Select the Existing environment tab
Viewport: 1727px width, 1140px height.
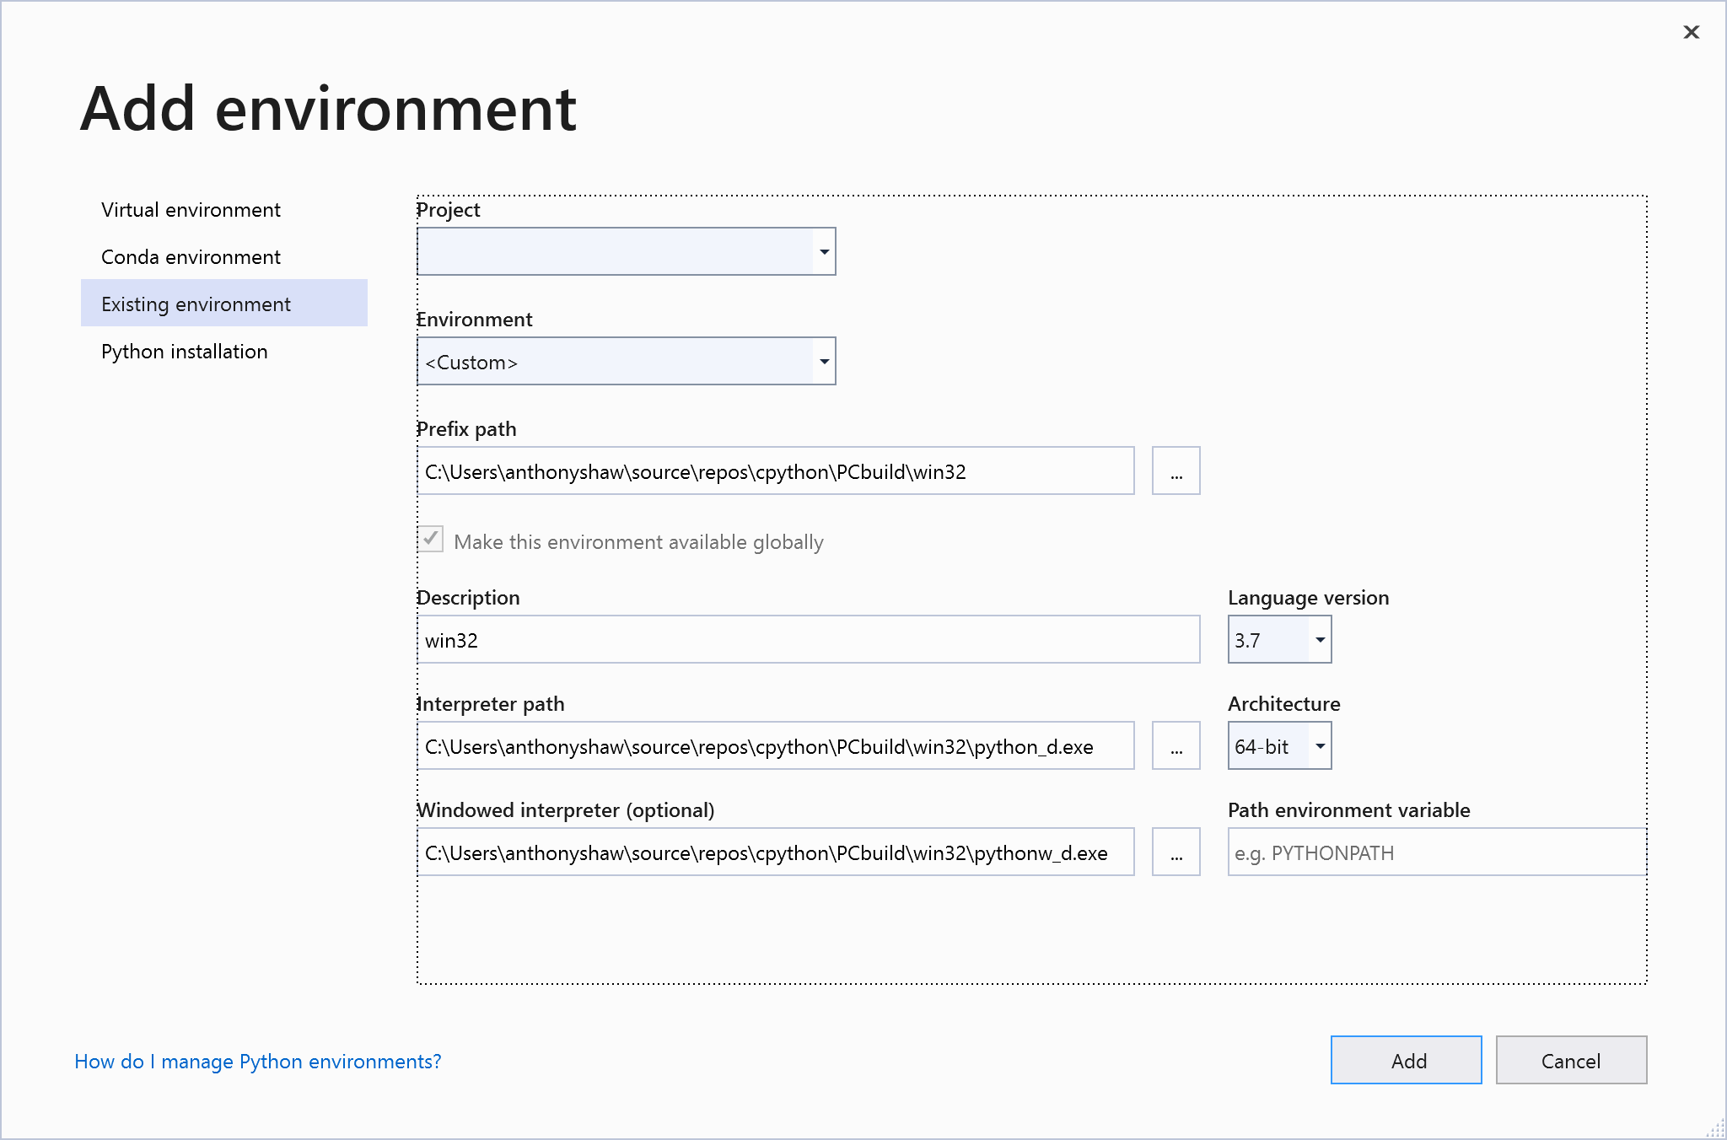pyautogui.click(x=196, y=304)
